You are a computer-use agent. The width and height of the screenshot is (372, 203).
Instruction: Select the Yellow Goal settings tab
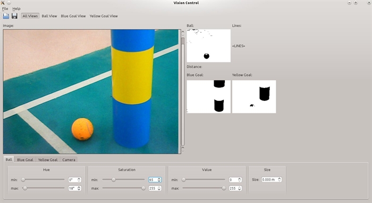48,160
